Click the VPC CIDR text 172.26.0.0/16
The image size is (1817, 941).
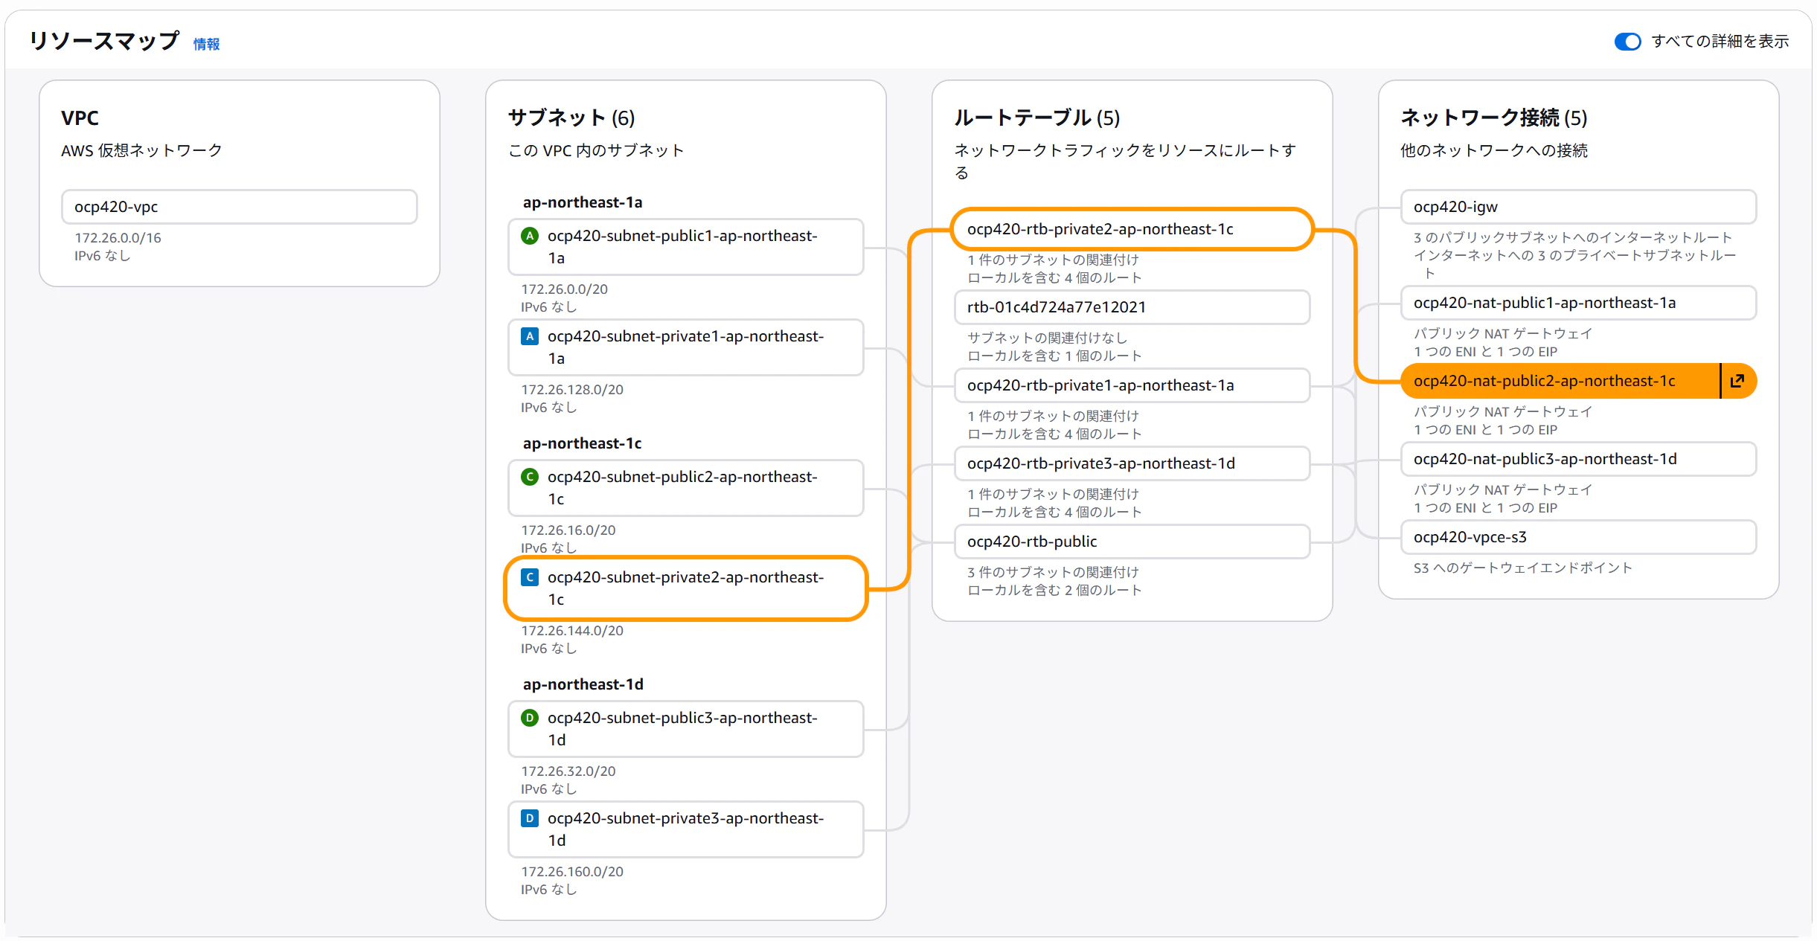(x=118, y=238)
